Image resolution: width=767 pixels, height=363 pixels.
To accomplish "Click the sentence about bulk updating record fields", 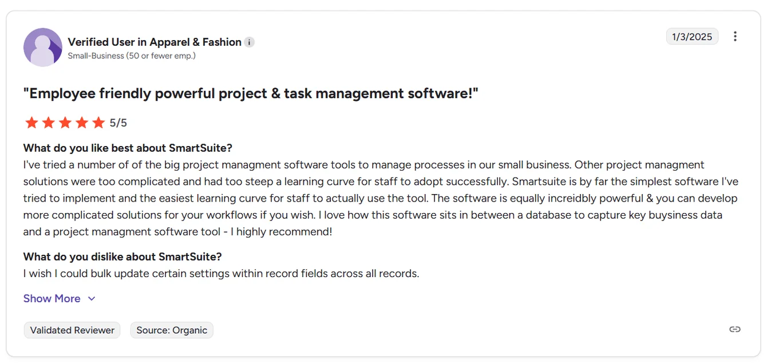I will pyautogui.click(x=221, y=274).
